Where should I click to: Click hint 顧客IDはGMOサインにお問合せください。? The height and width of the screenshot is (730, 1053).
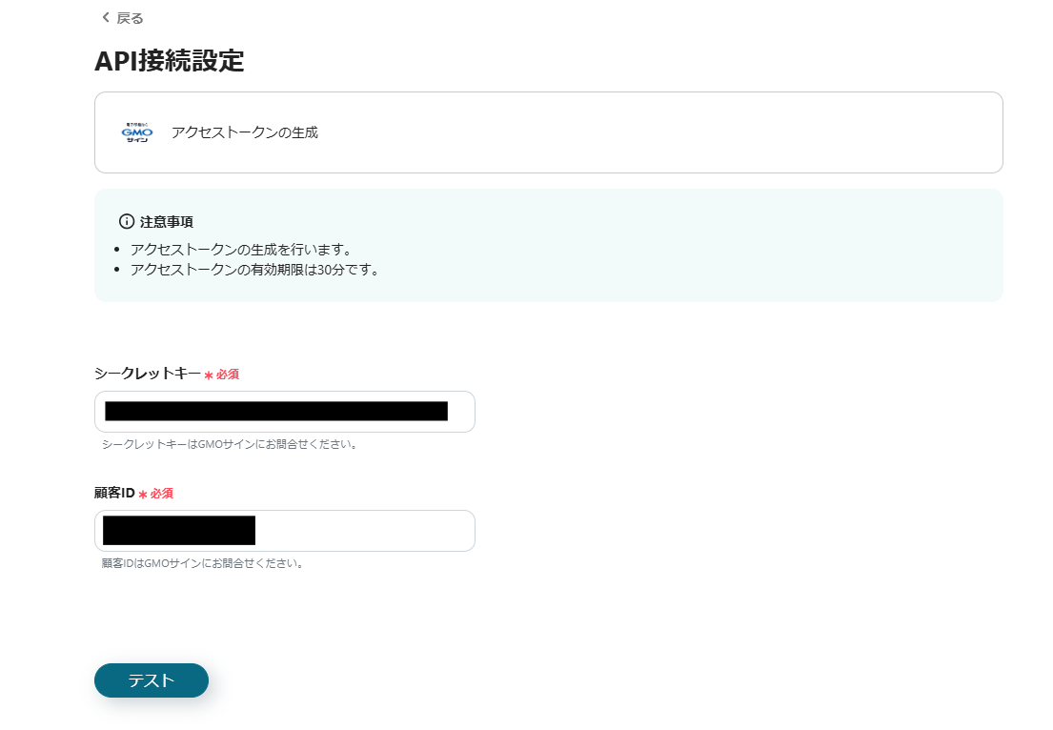click(x=204, y=563)
